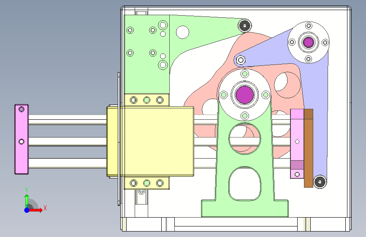Viewport: 366px width, 237px height.
Task: Select the hex nut on the blue lever arm
Action: [x=241, y=60]
